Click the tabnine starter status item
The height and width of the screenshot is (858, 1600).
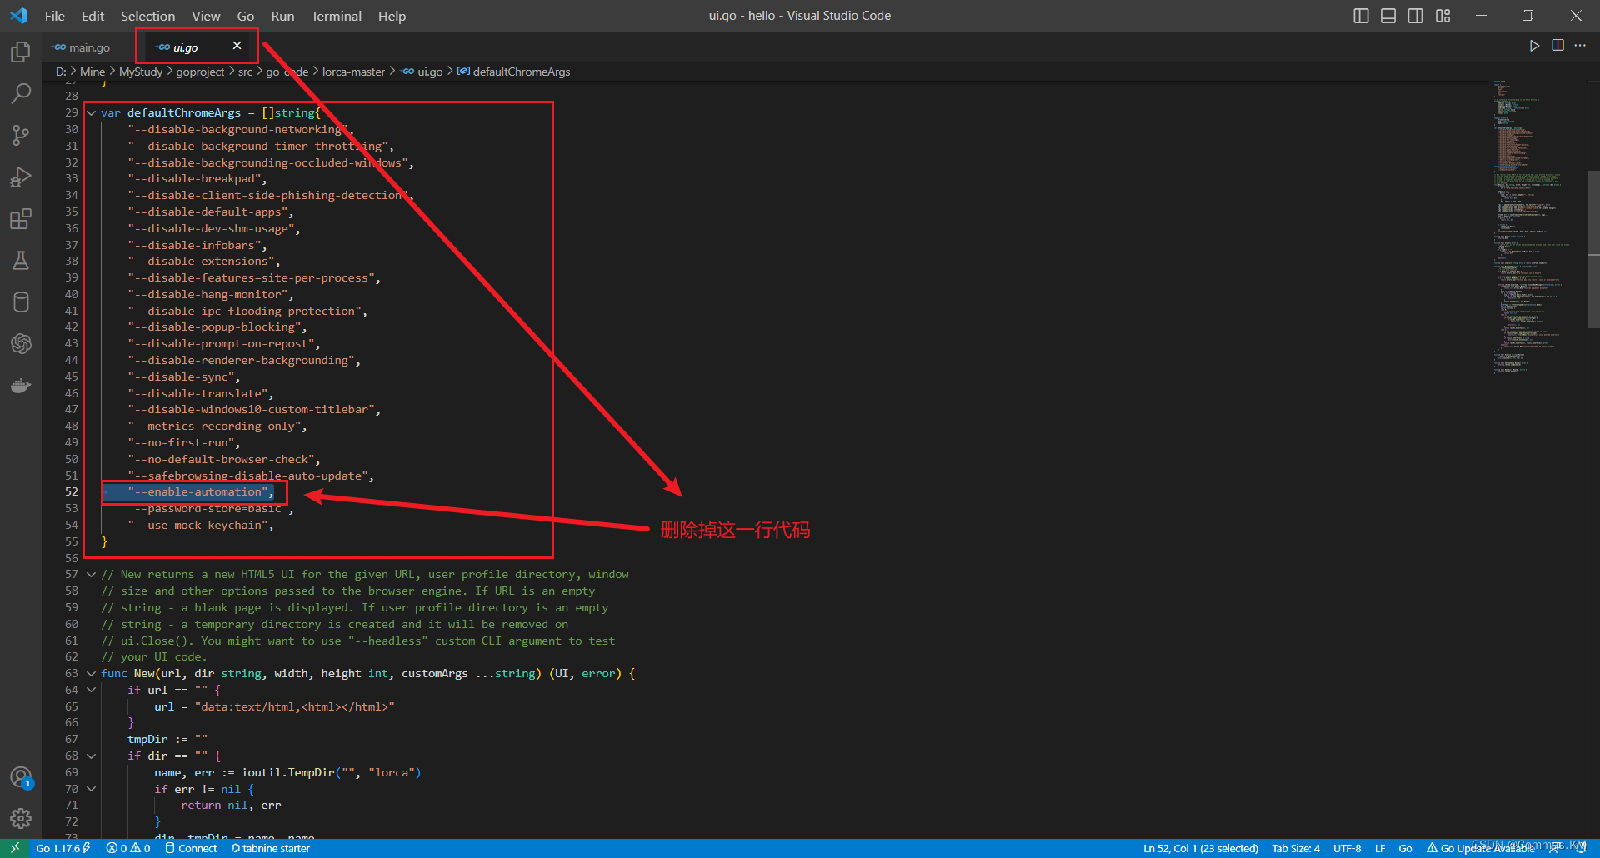[x=271, y=848]
